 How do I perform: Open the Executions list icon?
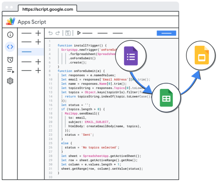(x=11, y=70)
